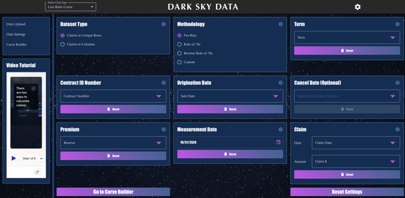The image size is (405, 198).
Task: Click the tutorial back arrow icon
Action: (42, 158)
